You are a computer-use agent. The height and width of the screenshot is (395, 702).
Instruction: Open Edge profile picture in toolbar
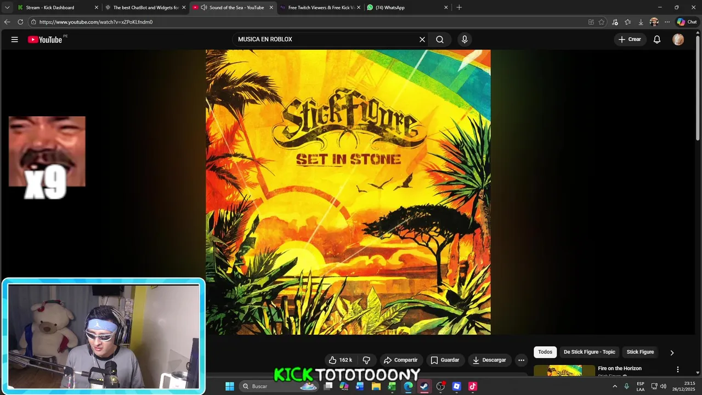(x=654, y=22)
